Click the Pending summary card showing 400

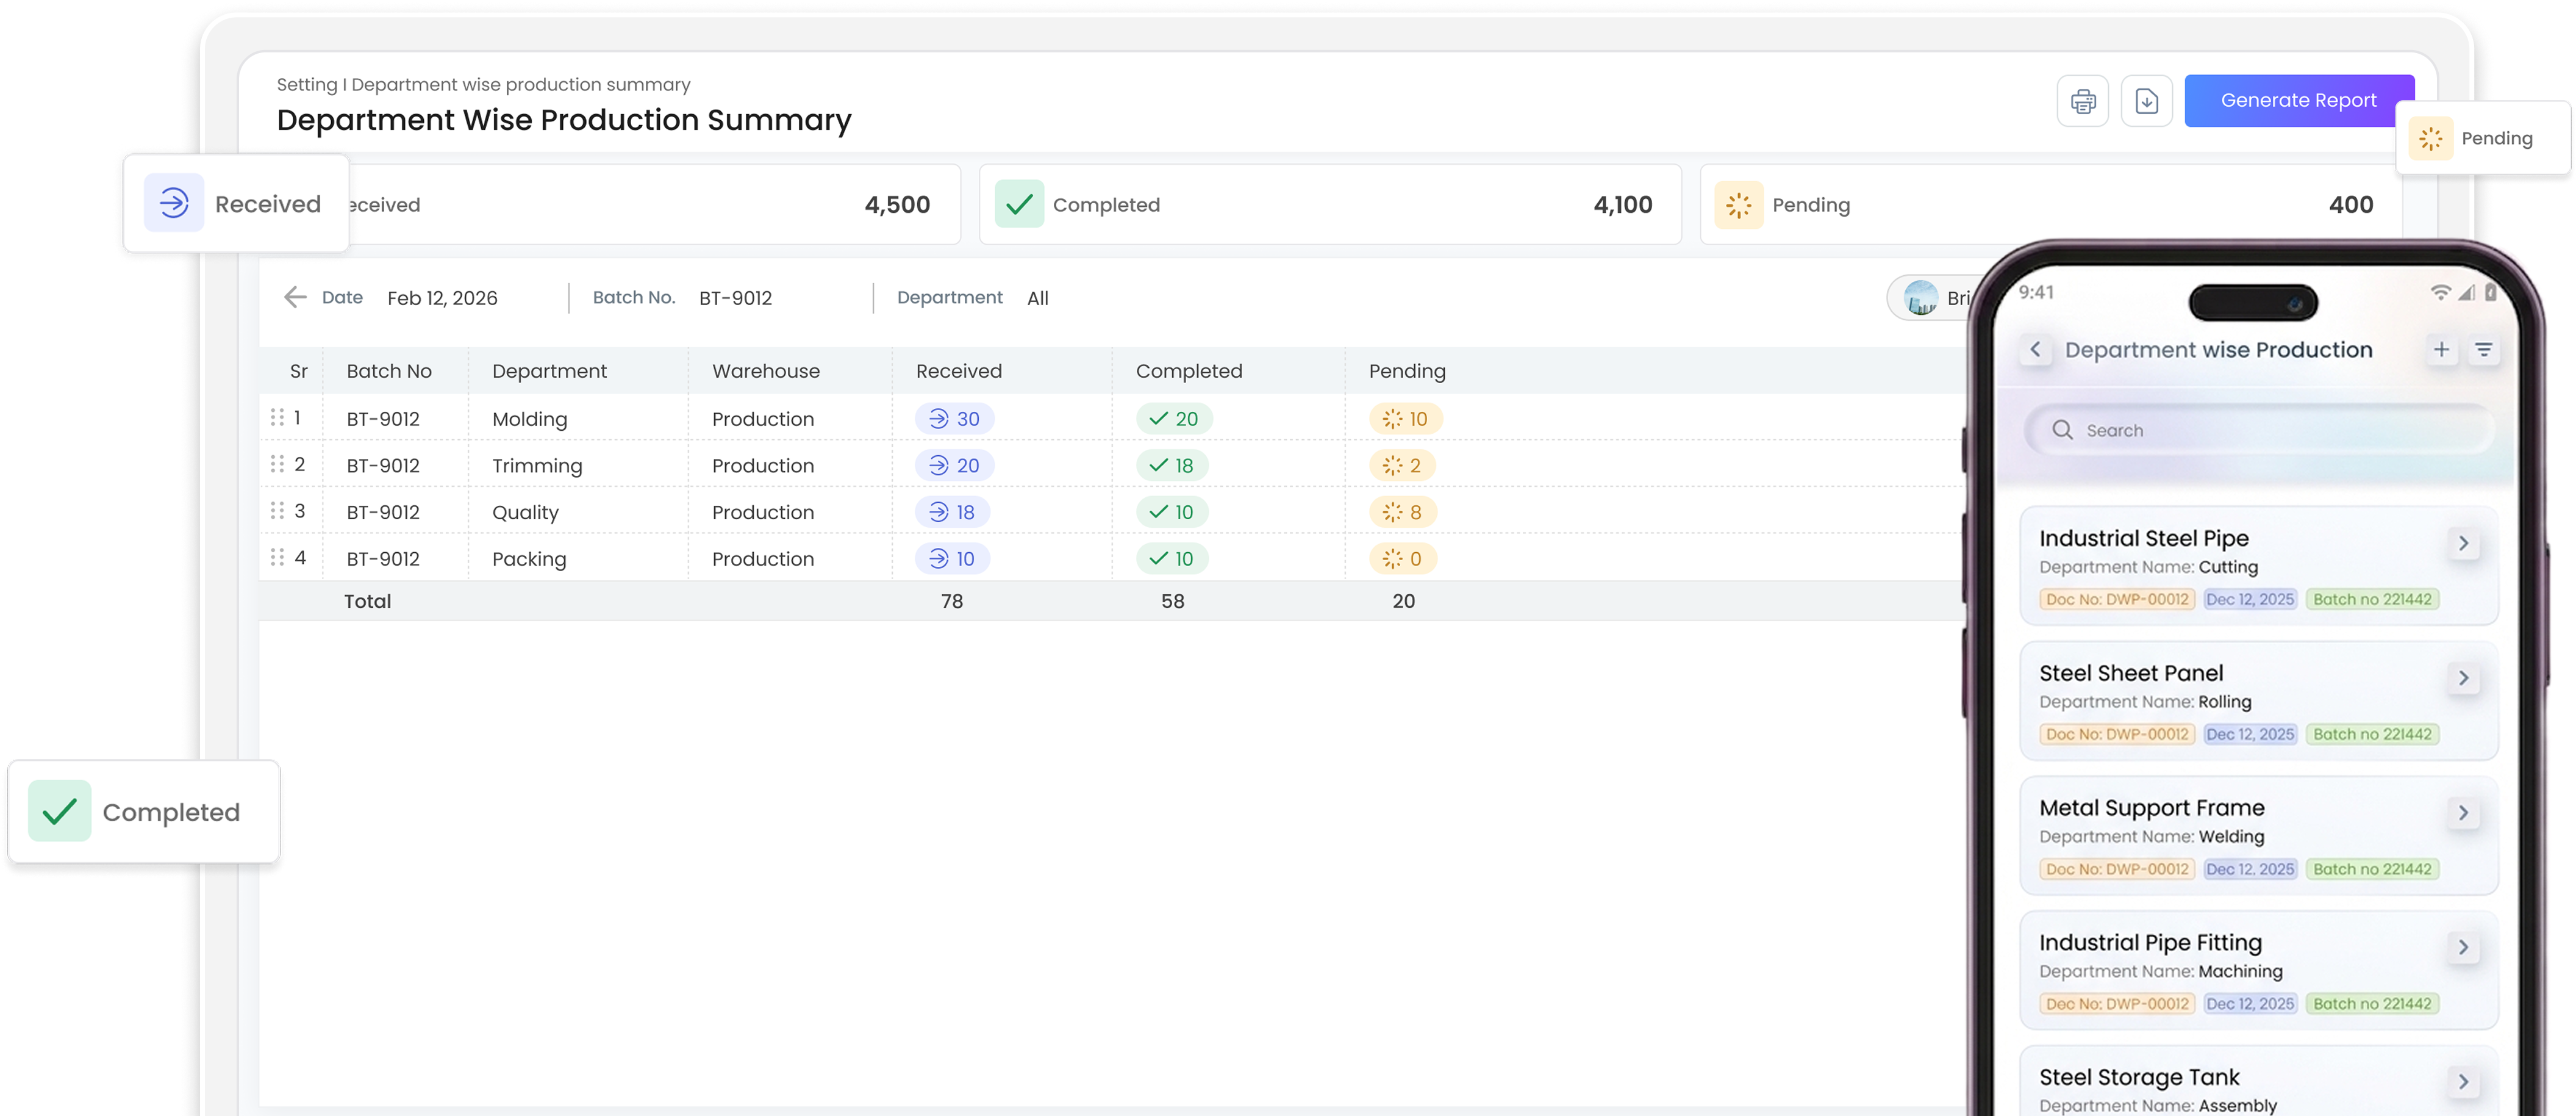pos(2050,205)
